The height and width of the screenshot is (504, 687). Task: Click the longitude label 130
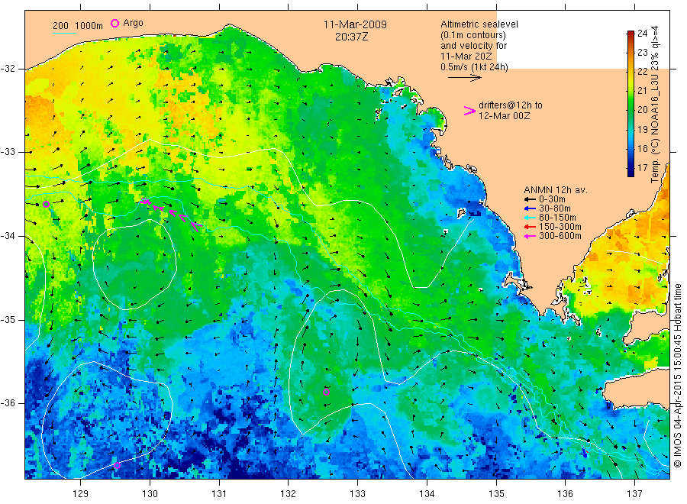(150, 494)
